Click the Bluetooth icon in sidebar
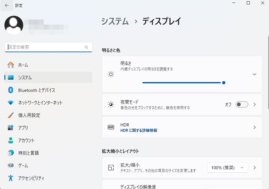The height and width of the screenshot is (189, 269). (x=11, y=90)
